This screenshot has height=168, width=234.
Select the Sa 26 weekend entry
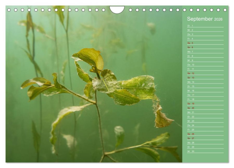point(205,134)
